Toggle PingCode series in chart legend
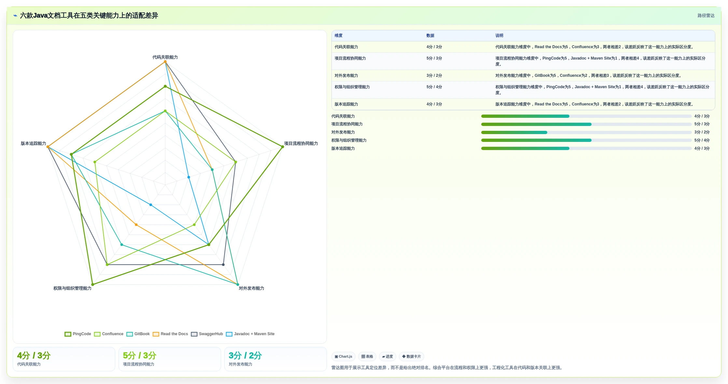This screenshot has width=728, height=384. (x=78, y=334)
